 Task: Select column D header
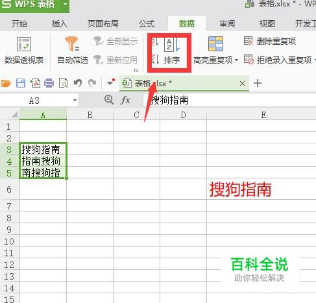[183, 115]
